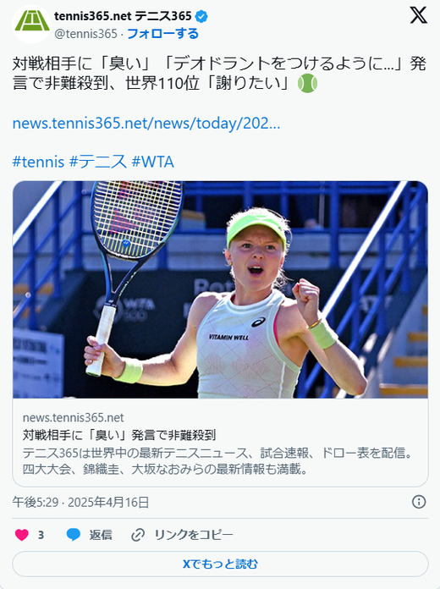Click the X logo icon

418,15
